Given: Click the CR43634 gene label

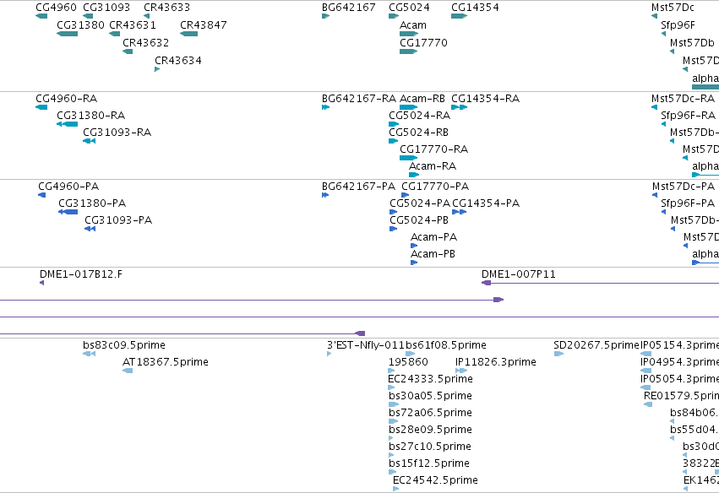Looking at the screenshot, I should pos(178,61).
